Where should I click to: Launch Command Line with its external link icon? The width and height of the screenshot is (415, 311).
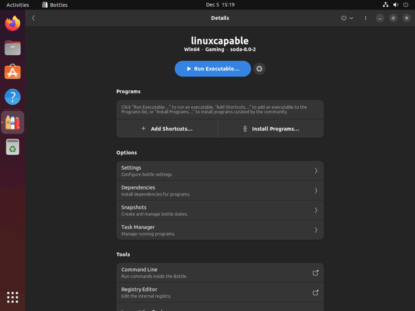click(316, 273)
